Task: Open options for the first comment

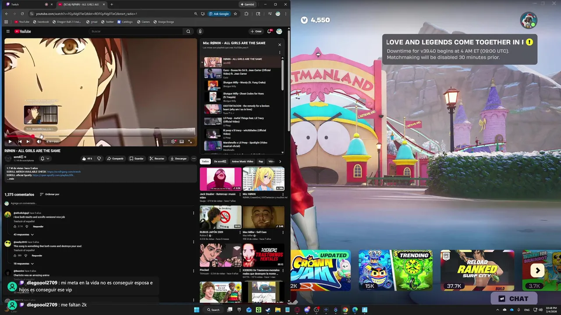Action: click(x=194, y=213)
